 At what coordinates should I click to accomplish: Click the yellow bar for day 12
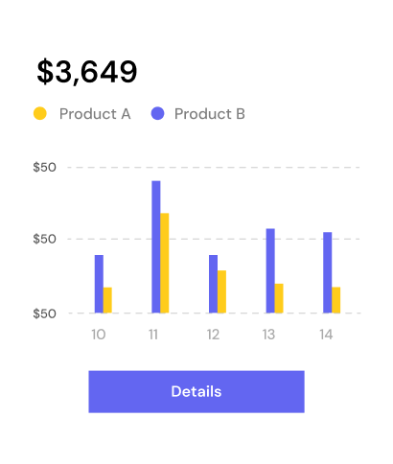click(x=221, y=291)
